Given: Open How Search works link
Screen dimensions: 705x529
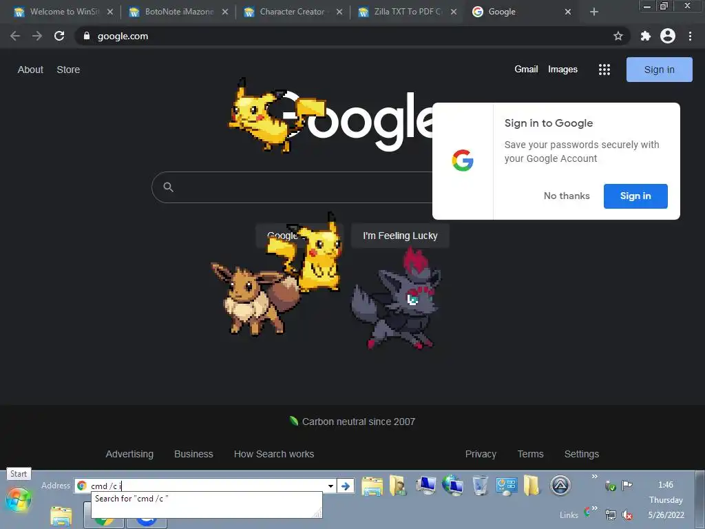Looking at the screenshot, I should 274,455.
